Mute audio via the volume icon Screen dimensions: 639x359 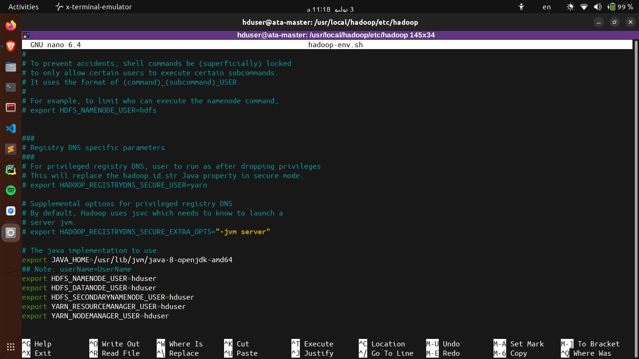coord(597,7)
